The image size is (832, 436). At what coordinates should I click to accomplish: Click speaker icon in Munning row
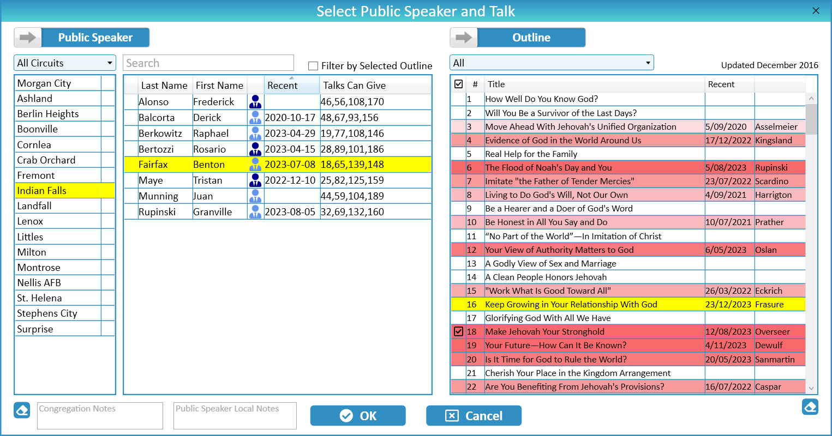tap(255, 196)
